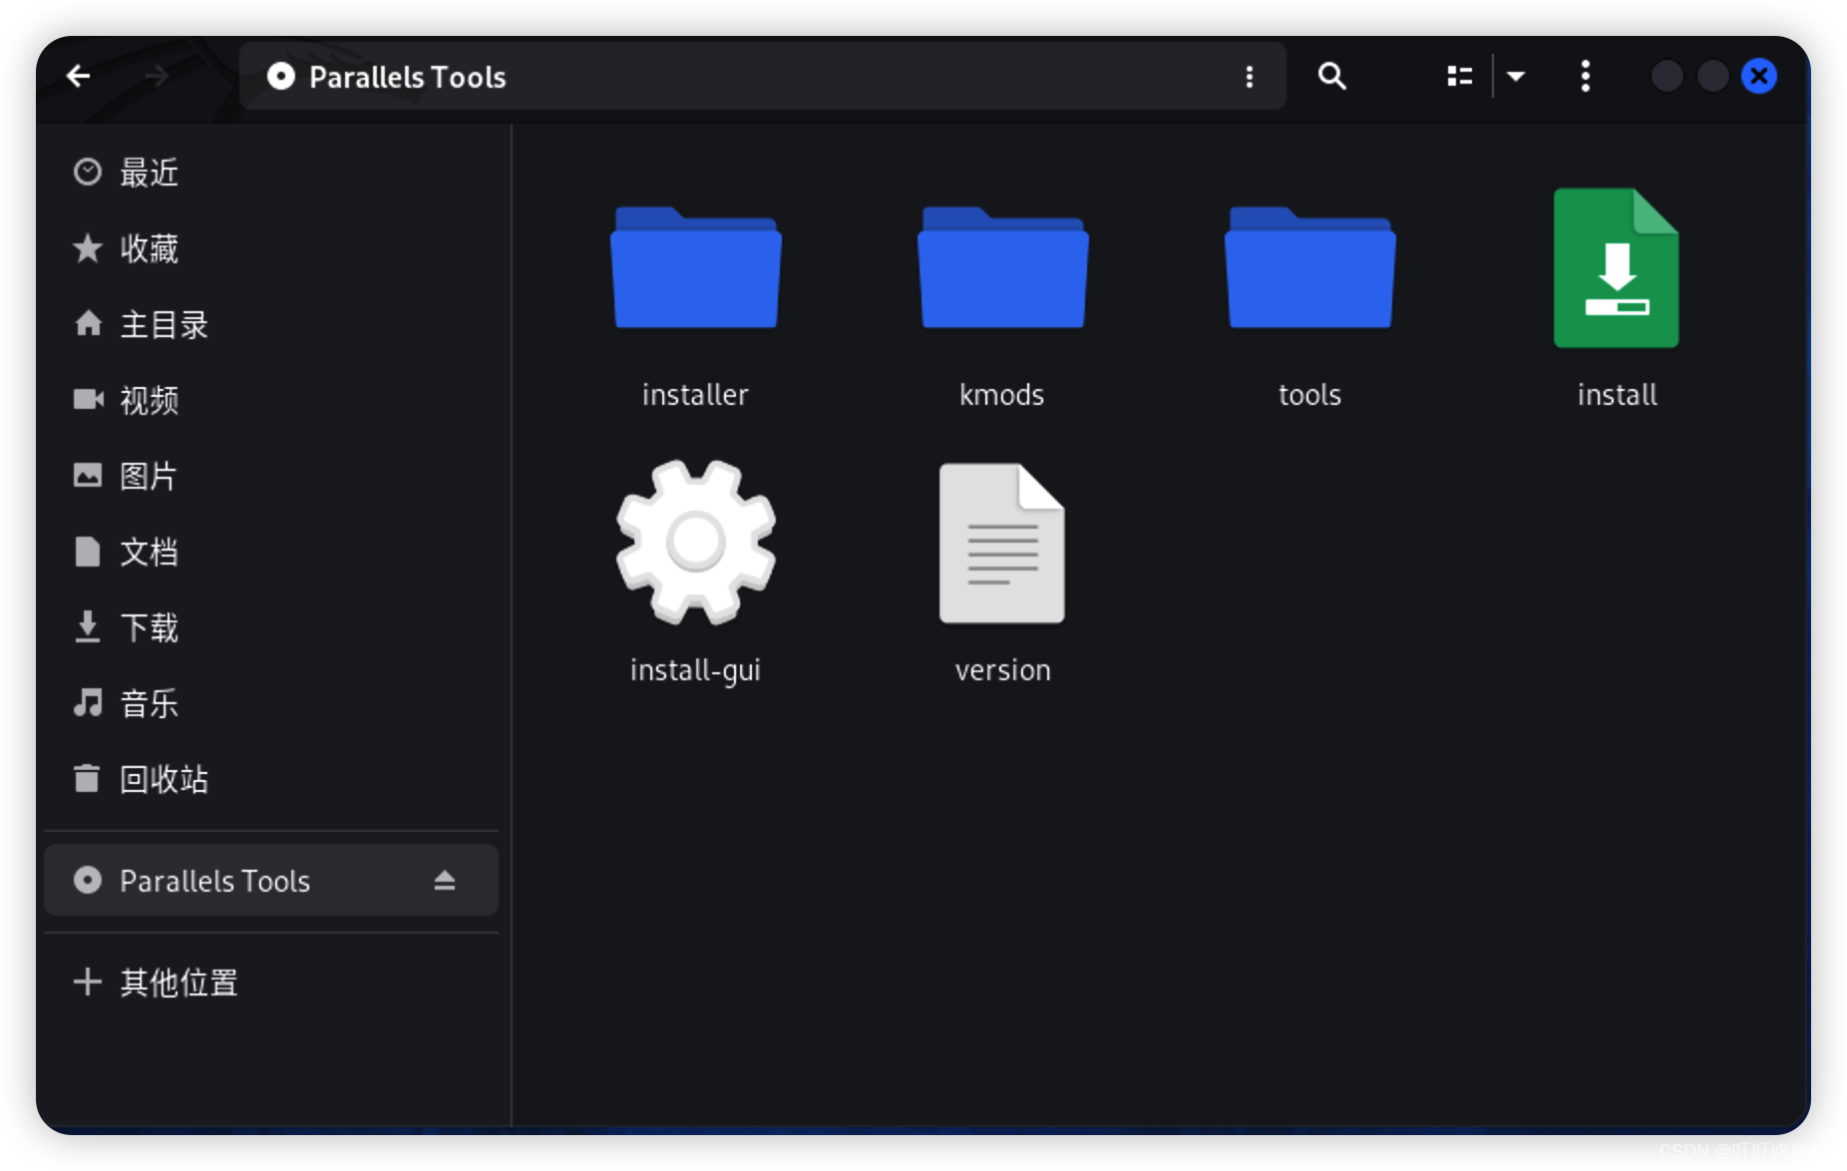Open 文档 (Documents) in sidebar
Viewport: 1847px width, 1171px height.
tap(269, 552)
